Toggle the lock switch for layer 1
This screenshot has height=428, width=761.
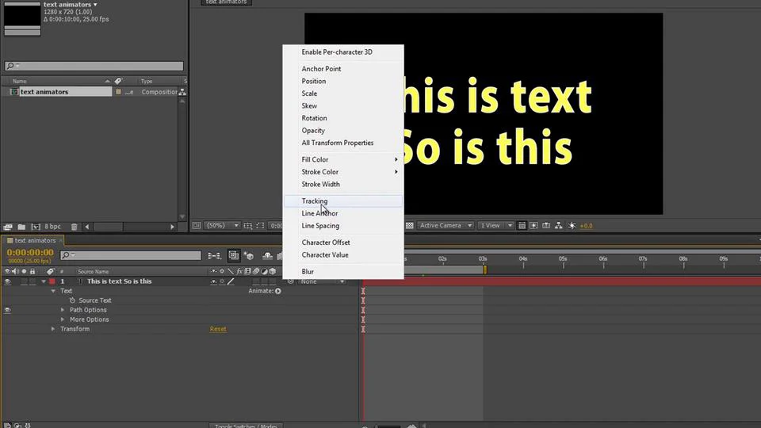tap(33, 281)
